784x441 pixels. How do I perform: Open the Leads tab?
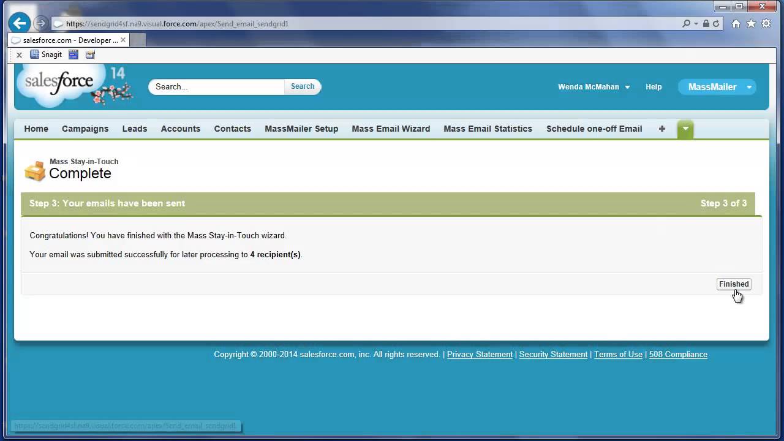(x=135, y=129)
